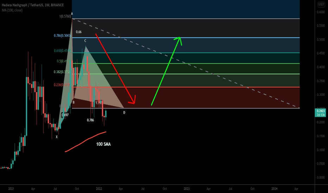Select the MA (100, close) indicator legend

click(12, 10)
